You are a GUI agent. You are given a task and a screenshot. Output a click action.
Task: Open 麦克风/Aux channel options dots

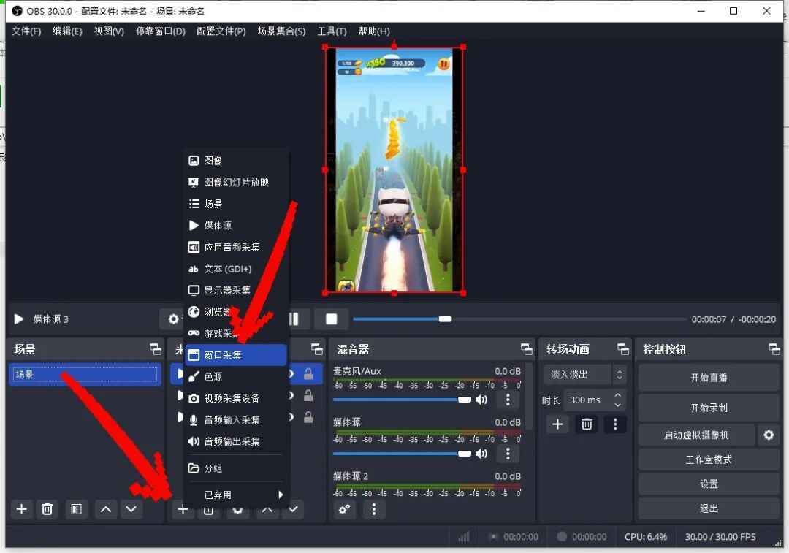coord(508,400)
